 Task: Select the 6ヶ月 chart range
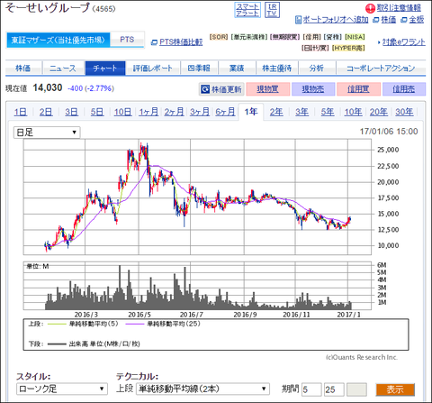[225, 112]
